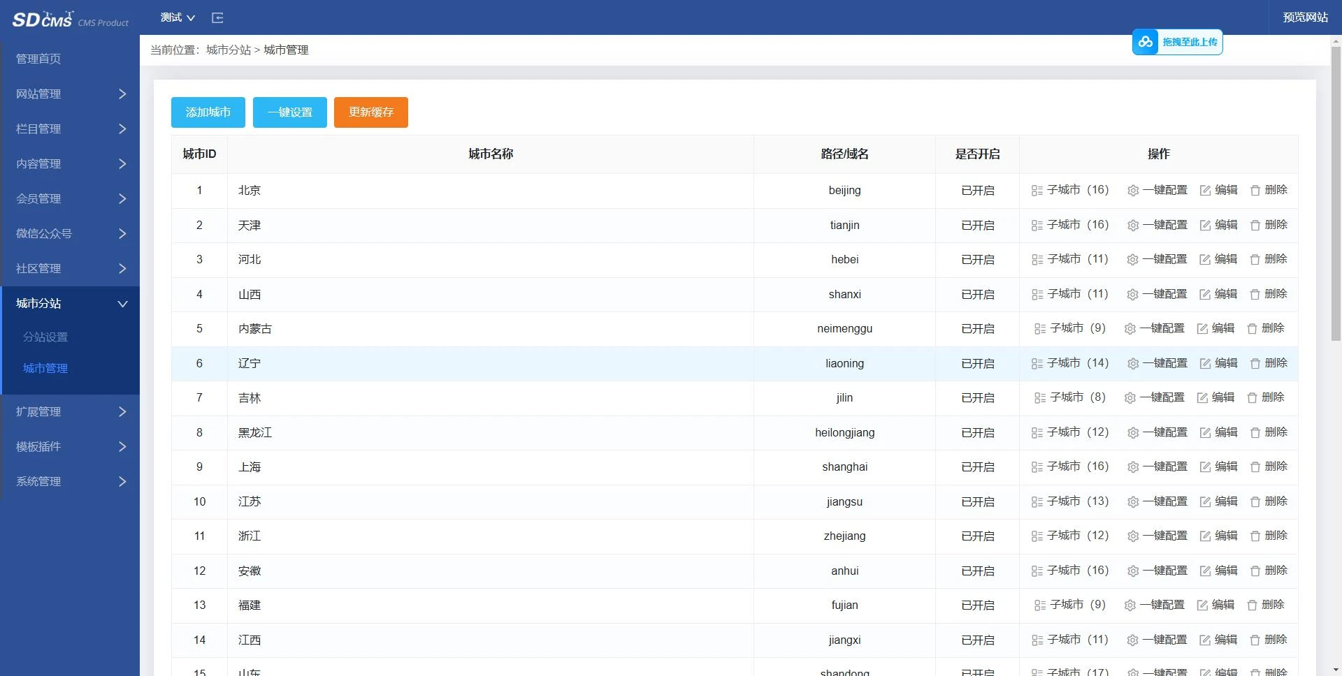Expand 扩展管理 sidebar menu
1342x676 pixels.
70,411
